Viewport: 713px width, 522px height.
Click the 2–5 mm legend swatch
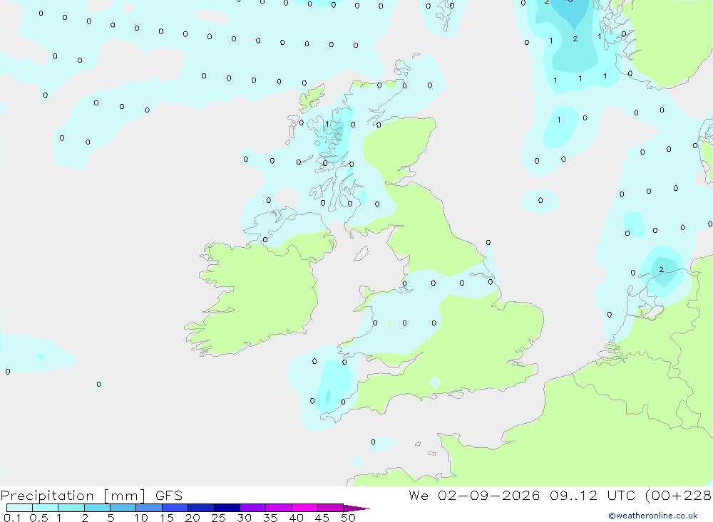(x=97, y=508)
